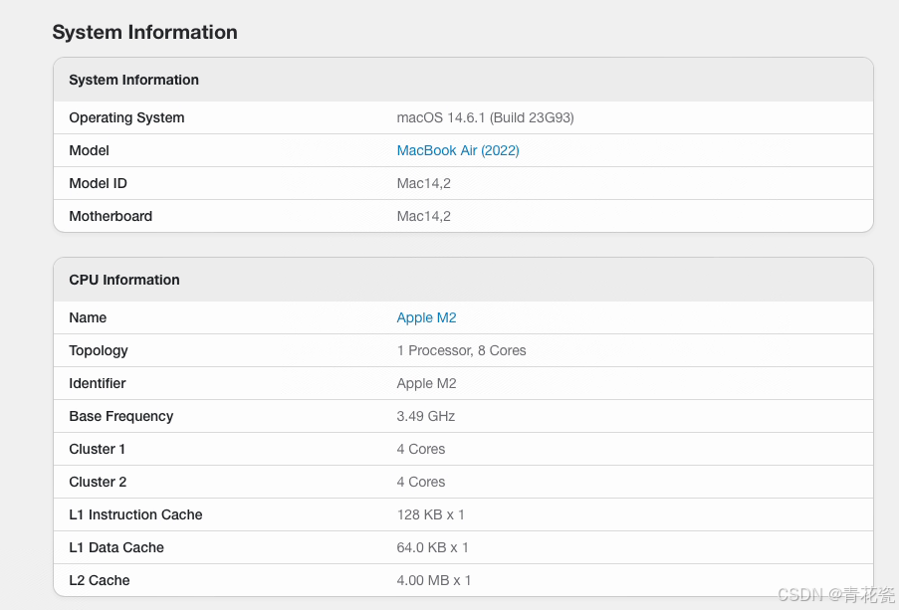This screenshot has width=899, height=610.
Task: Select the 'Name' row label
Action: (88, 317)
